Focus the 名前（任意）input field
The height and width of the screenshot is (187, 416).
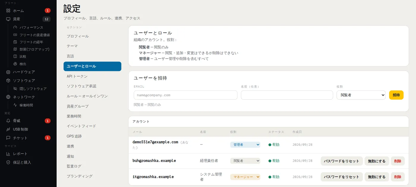pyautogui.click(x=287, y=95)
